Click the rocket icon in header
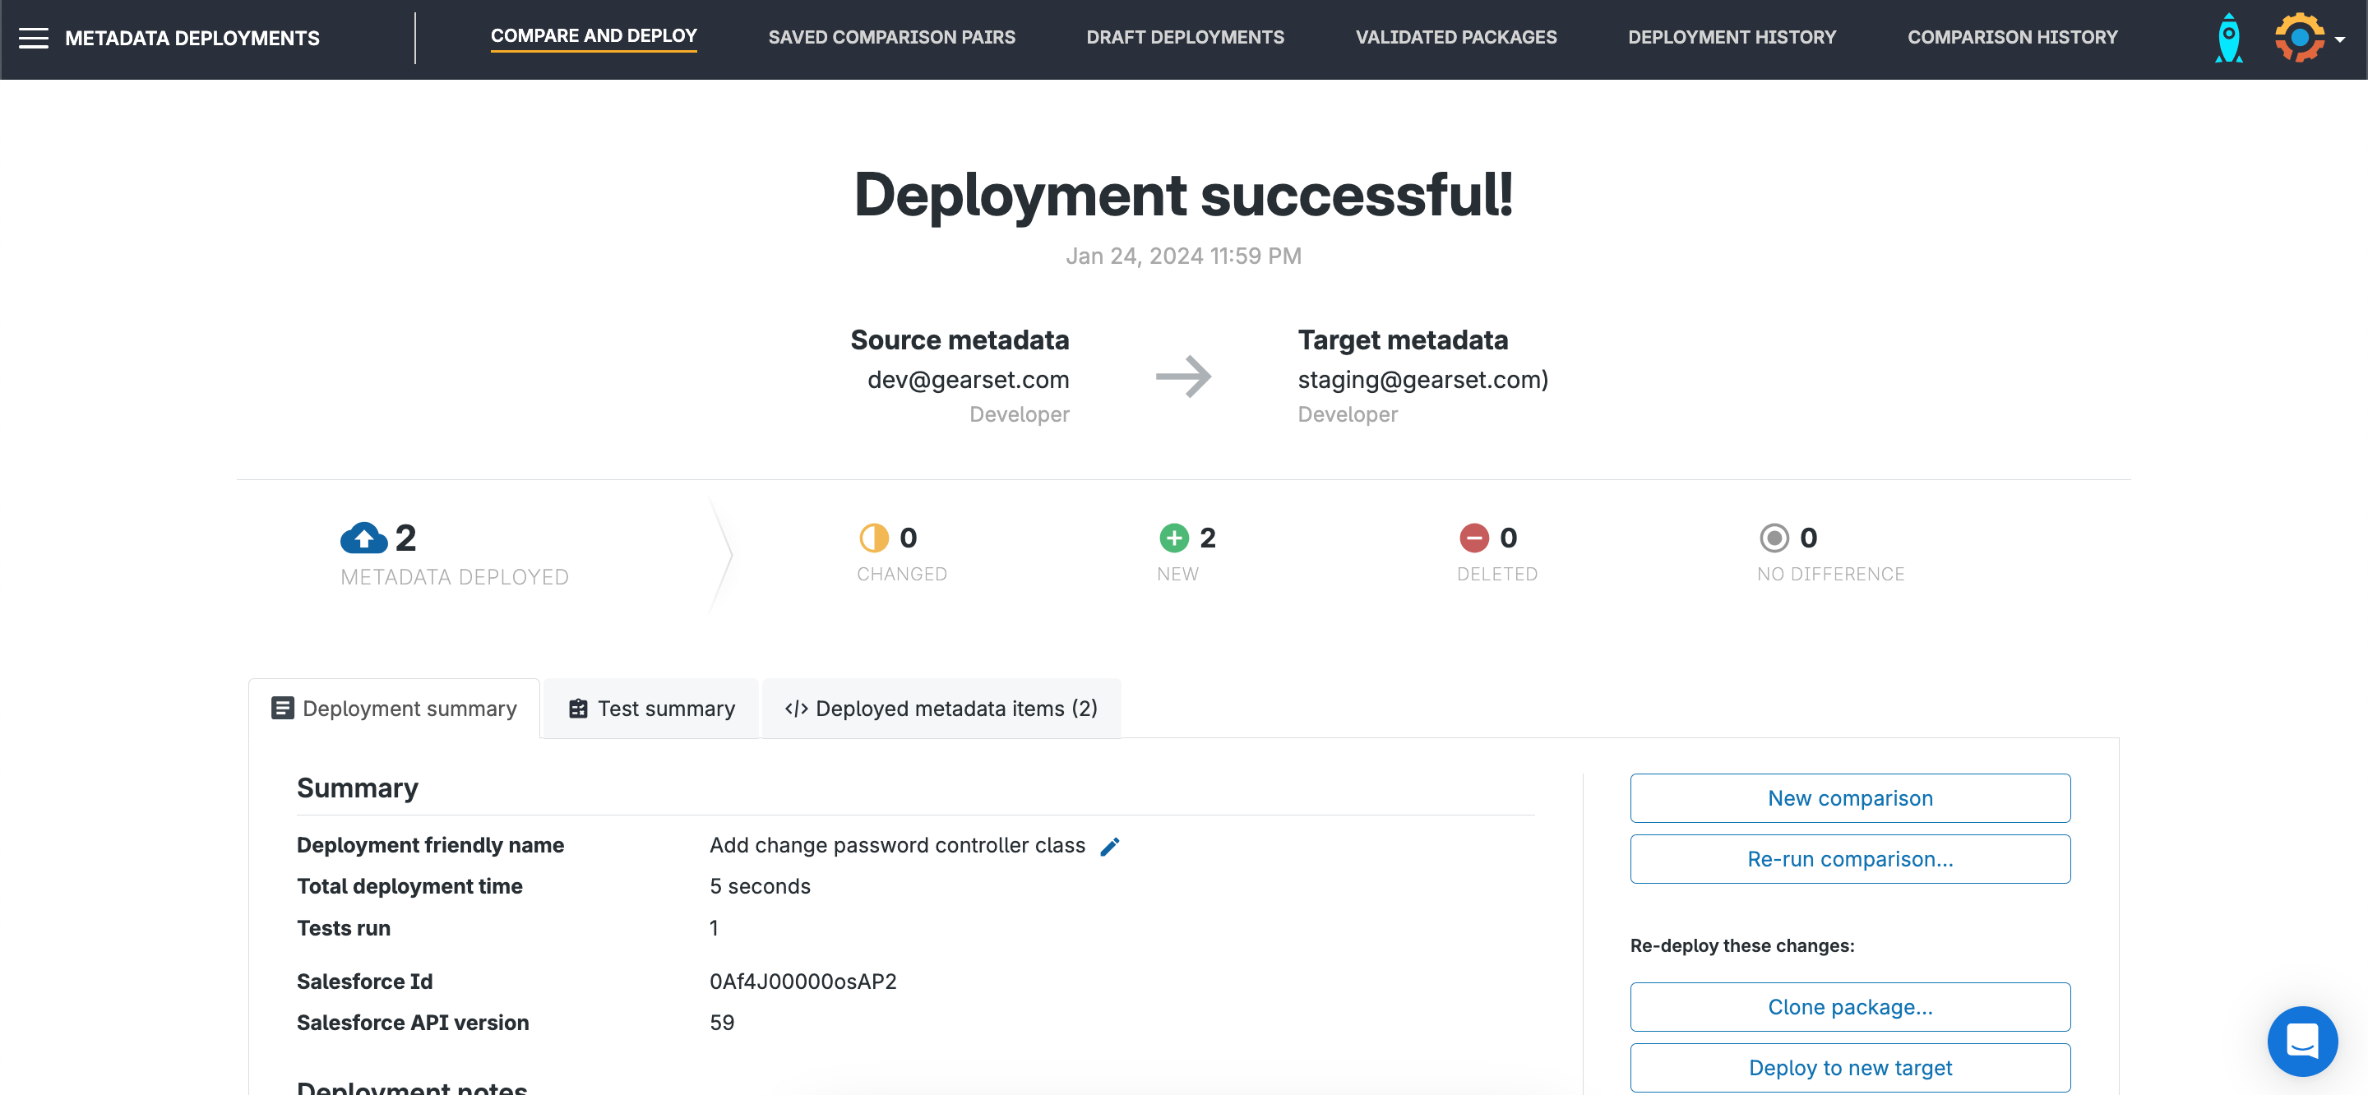2368x1095 pixels. (x=2228, y=39)
